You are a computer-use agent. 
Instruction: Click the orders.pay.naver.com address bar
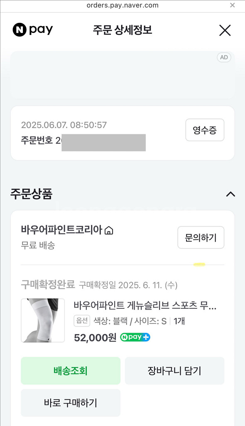[x=122, y=5]
